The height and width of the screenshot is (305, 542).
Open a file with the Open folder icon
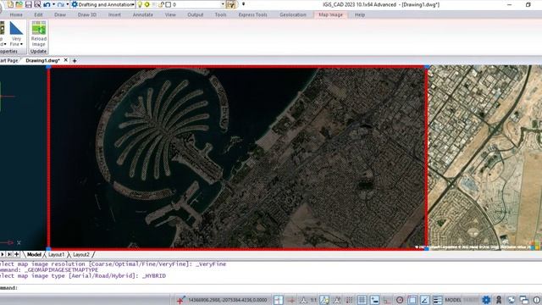point(19,4)
